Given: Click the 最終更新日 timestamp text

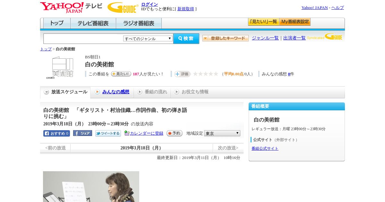Looking at the screenshot, I should tap(199, 158).
